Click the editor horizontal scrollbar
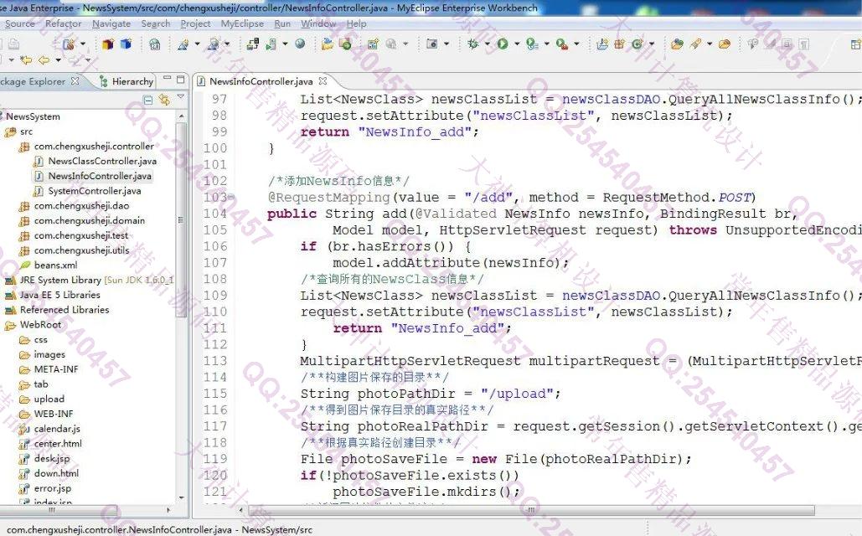The width and height of the screenshot is (862, 536). [x=531, y=510]
